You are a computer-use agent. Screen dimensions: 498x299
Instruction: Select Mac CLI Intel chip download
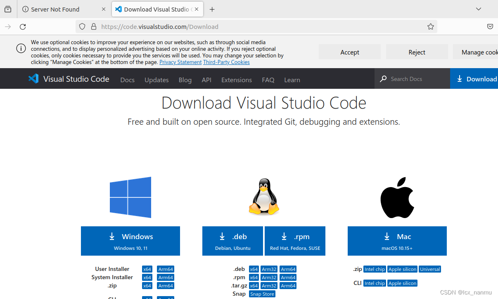click(375, 283)
